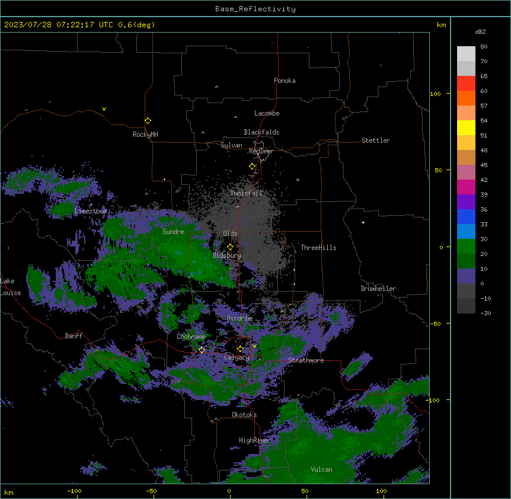511x499 pixels.
Task: Click the Banff town label
Action: pyautogui.click(x=74, y=336)
